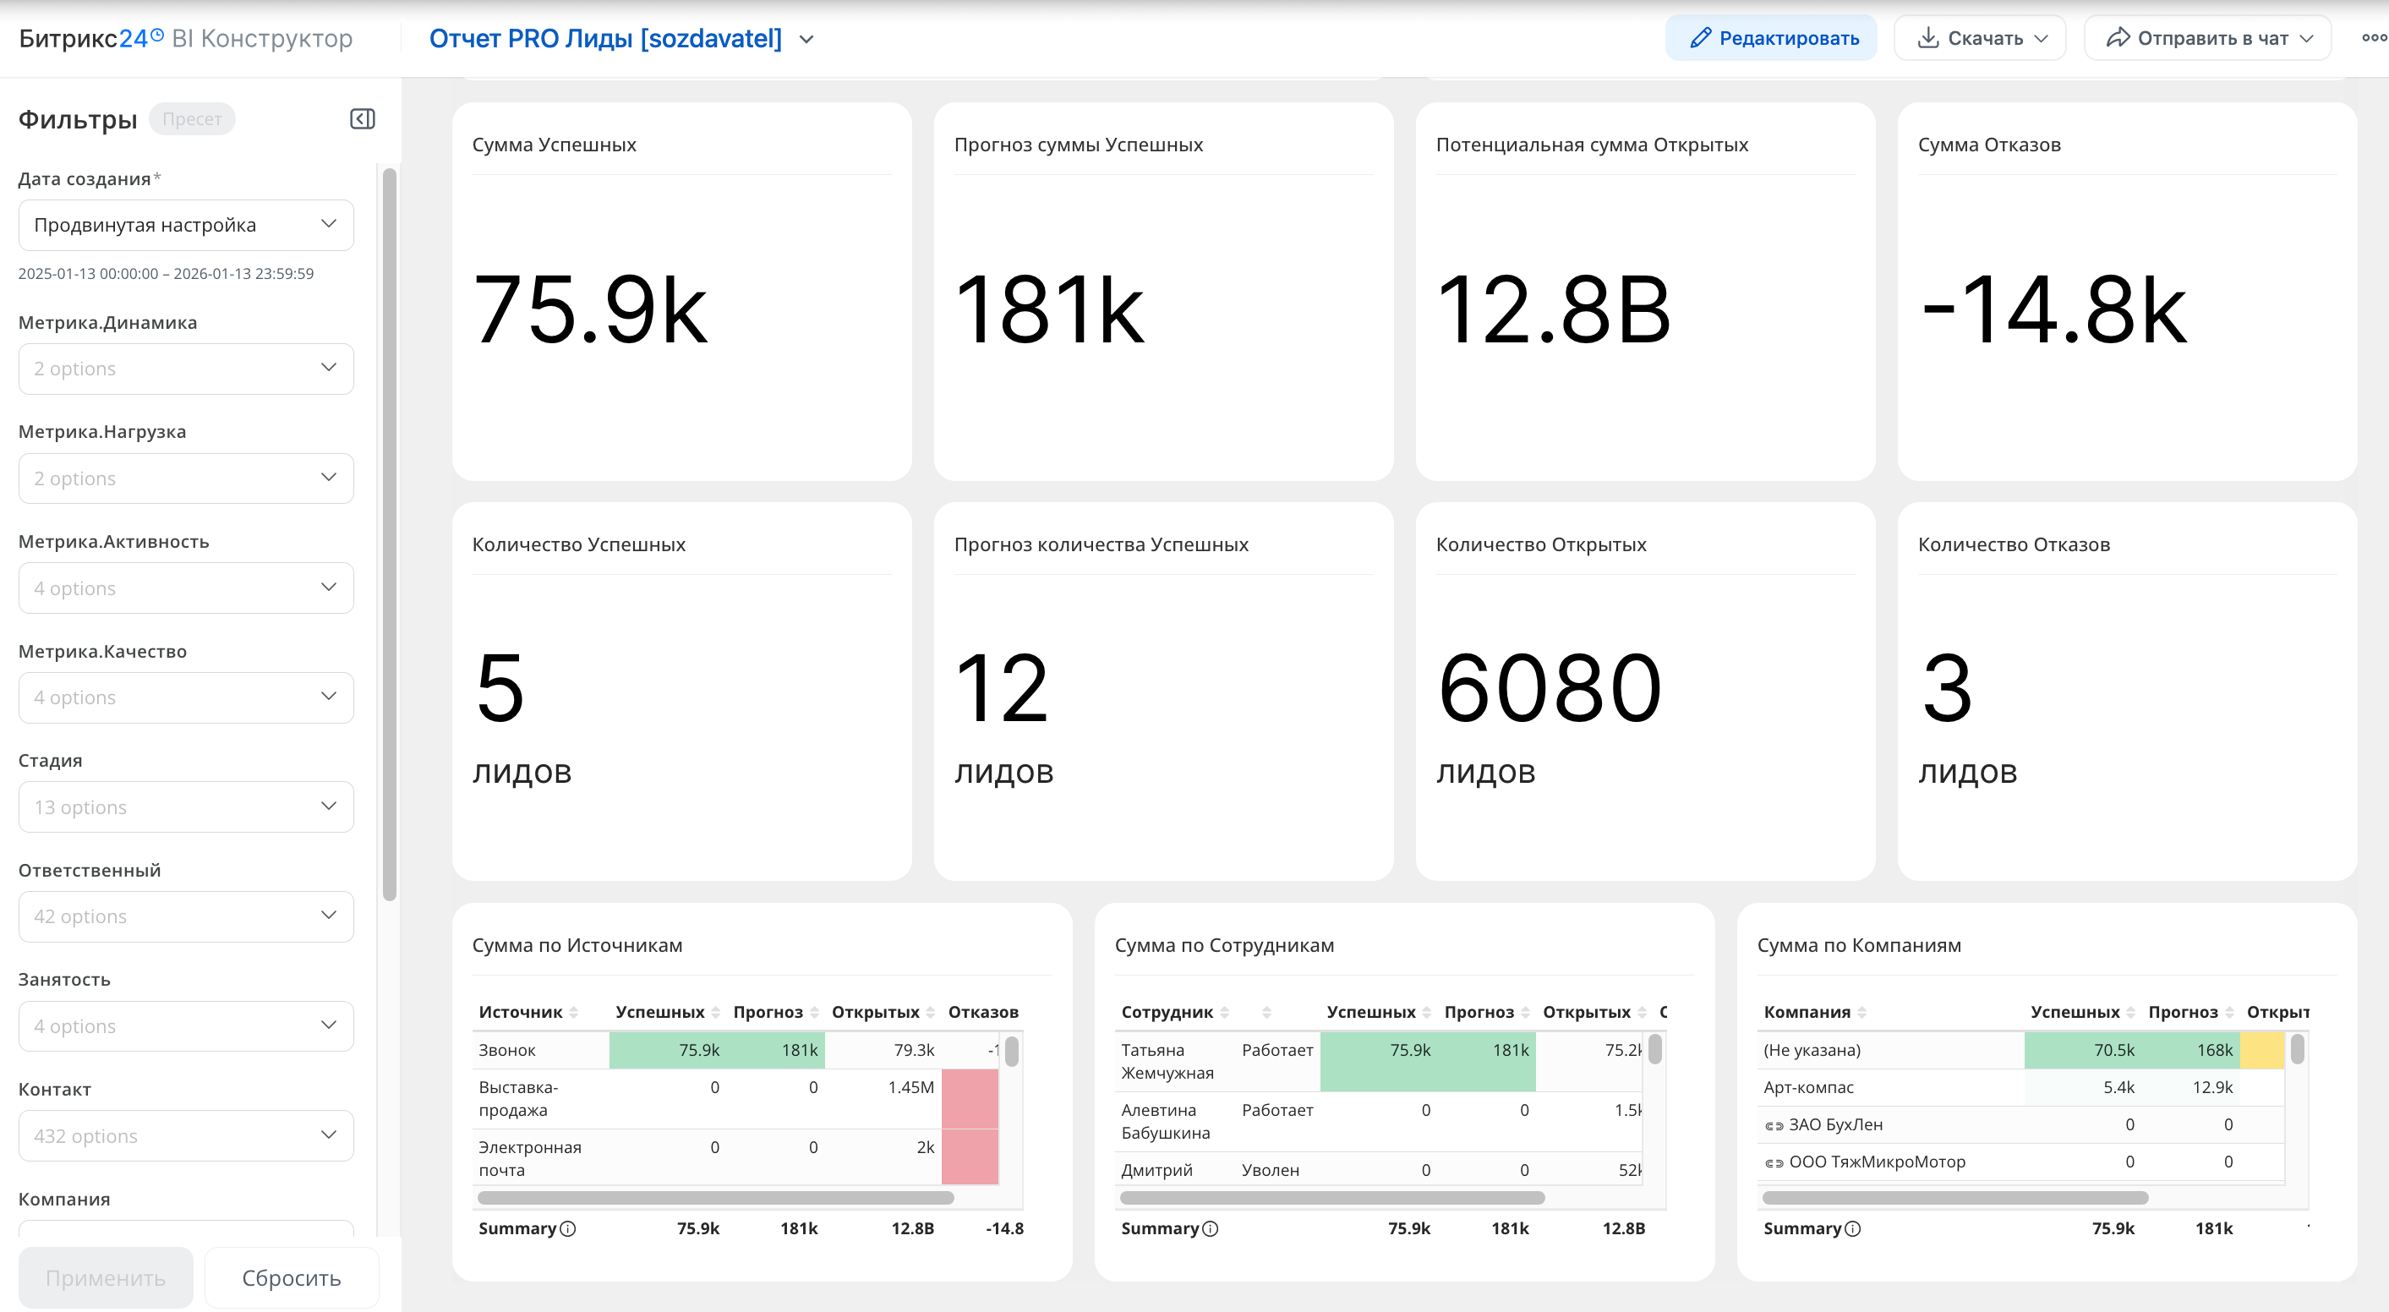Viewport: 2389px width, 1312px height.
Task: Expand the Метрика.Динамика options dropdown
Action: (x=185, y=369)
